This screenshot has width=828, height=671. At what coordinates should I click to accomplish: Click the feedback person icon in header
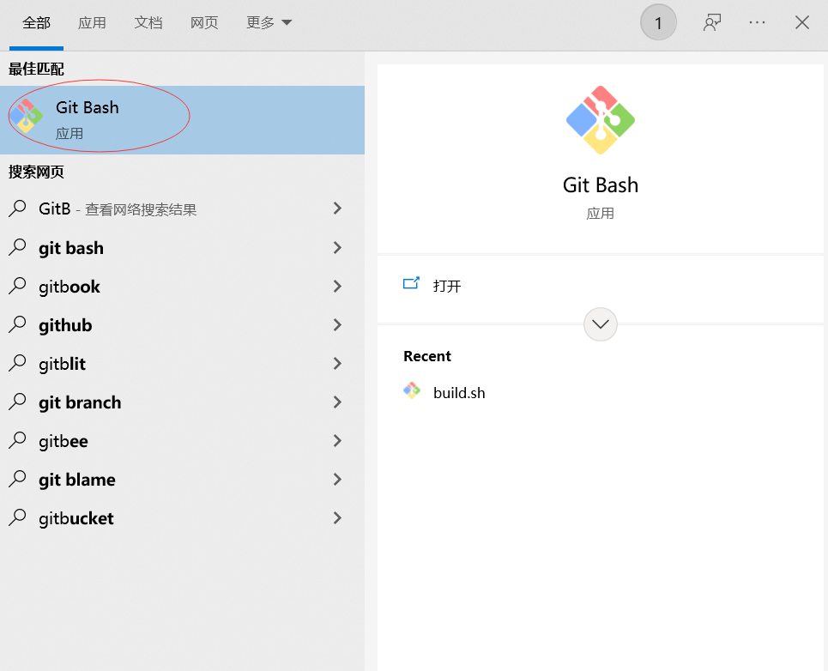coord(712,22)
